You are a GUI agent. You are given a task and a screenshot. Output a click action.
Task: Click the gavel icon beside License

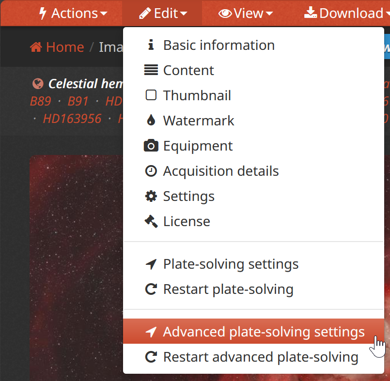(151, 221)
